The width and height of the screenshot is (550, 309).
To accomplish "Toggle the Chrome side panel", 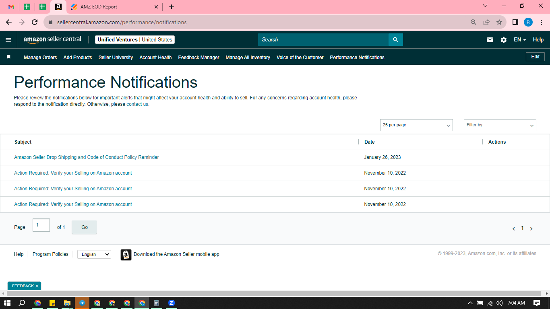I will coord(515,22).
